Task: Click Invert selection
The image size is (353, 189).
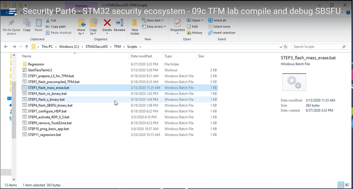Action: tap(222, 33)
